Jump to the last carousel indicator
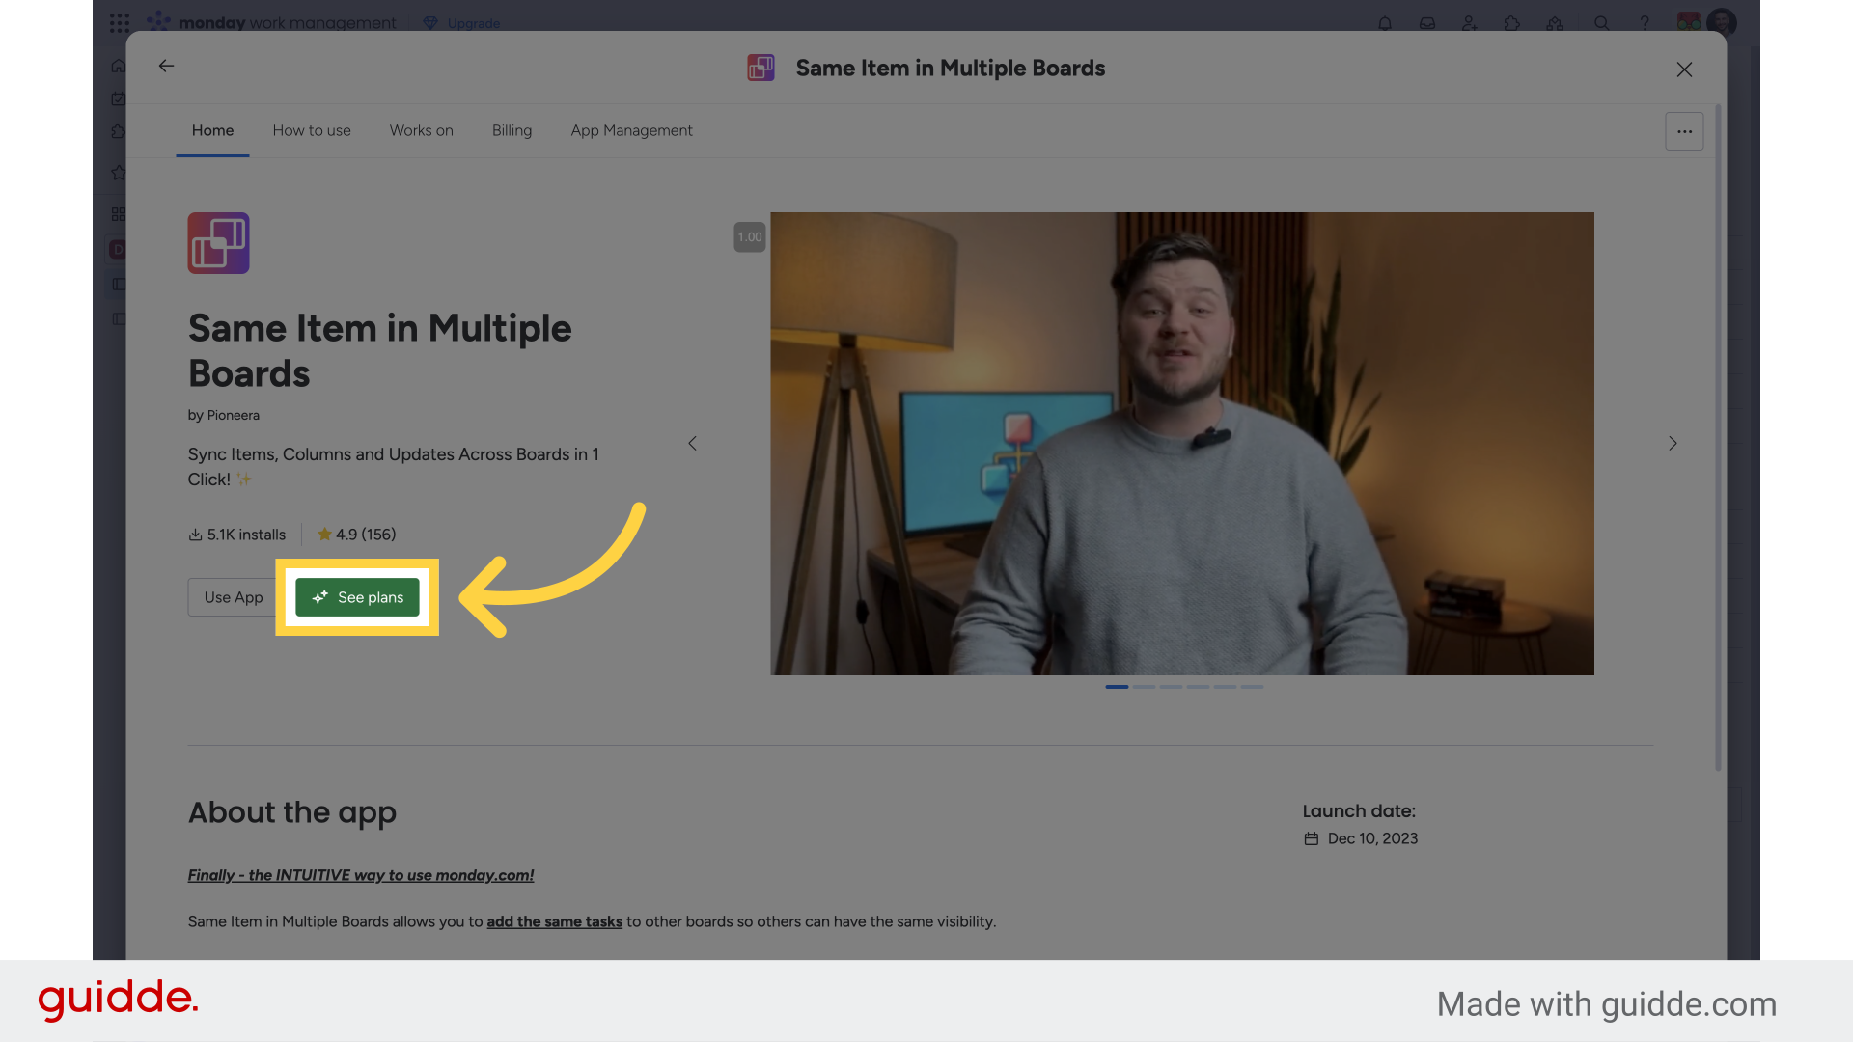The image size is (1853, 1042). [1252, 687]
